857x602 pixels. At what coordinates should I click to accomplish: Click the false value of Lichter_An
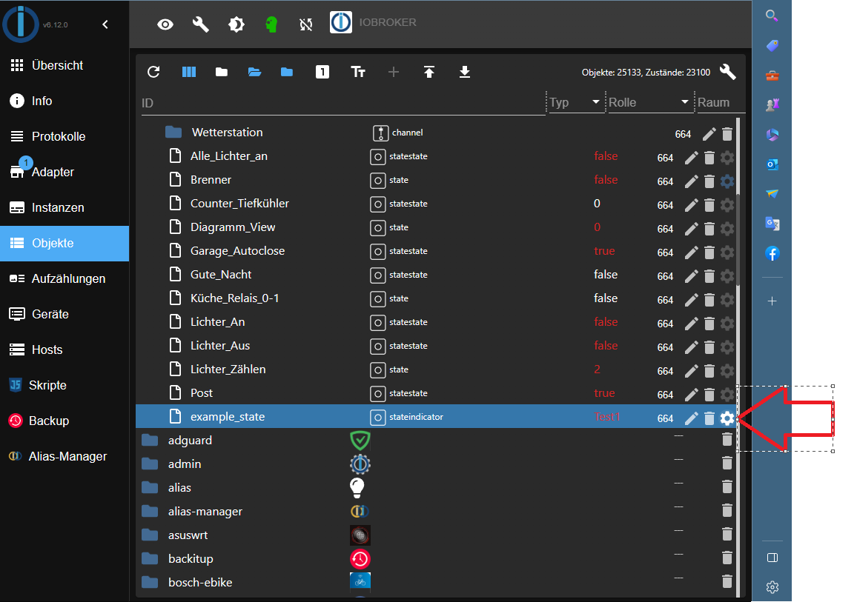tap(606, 322)
